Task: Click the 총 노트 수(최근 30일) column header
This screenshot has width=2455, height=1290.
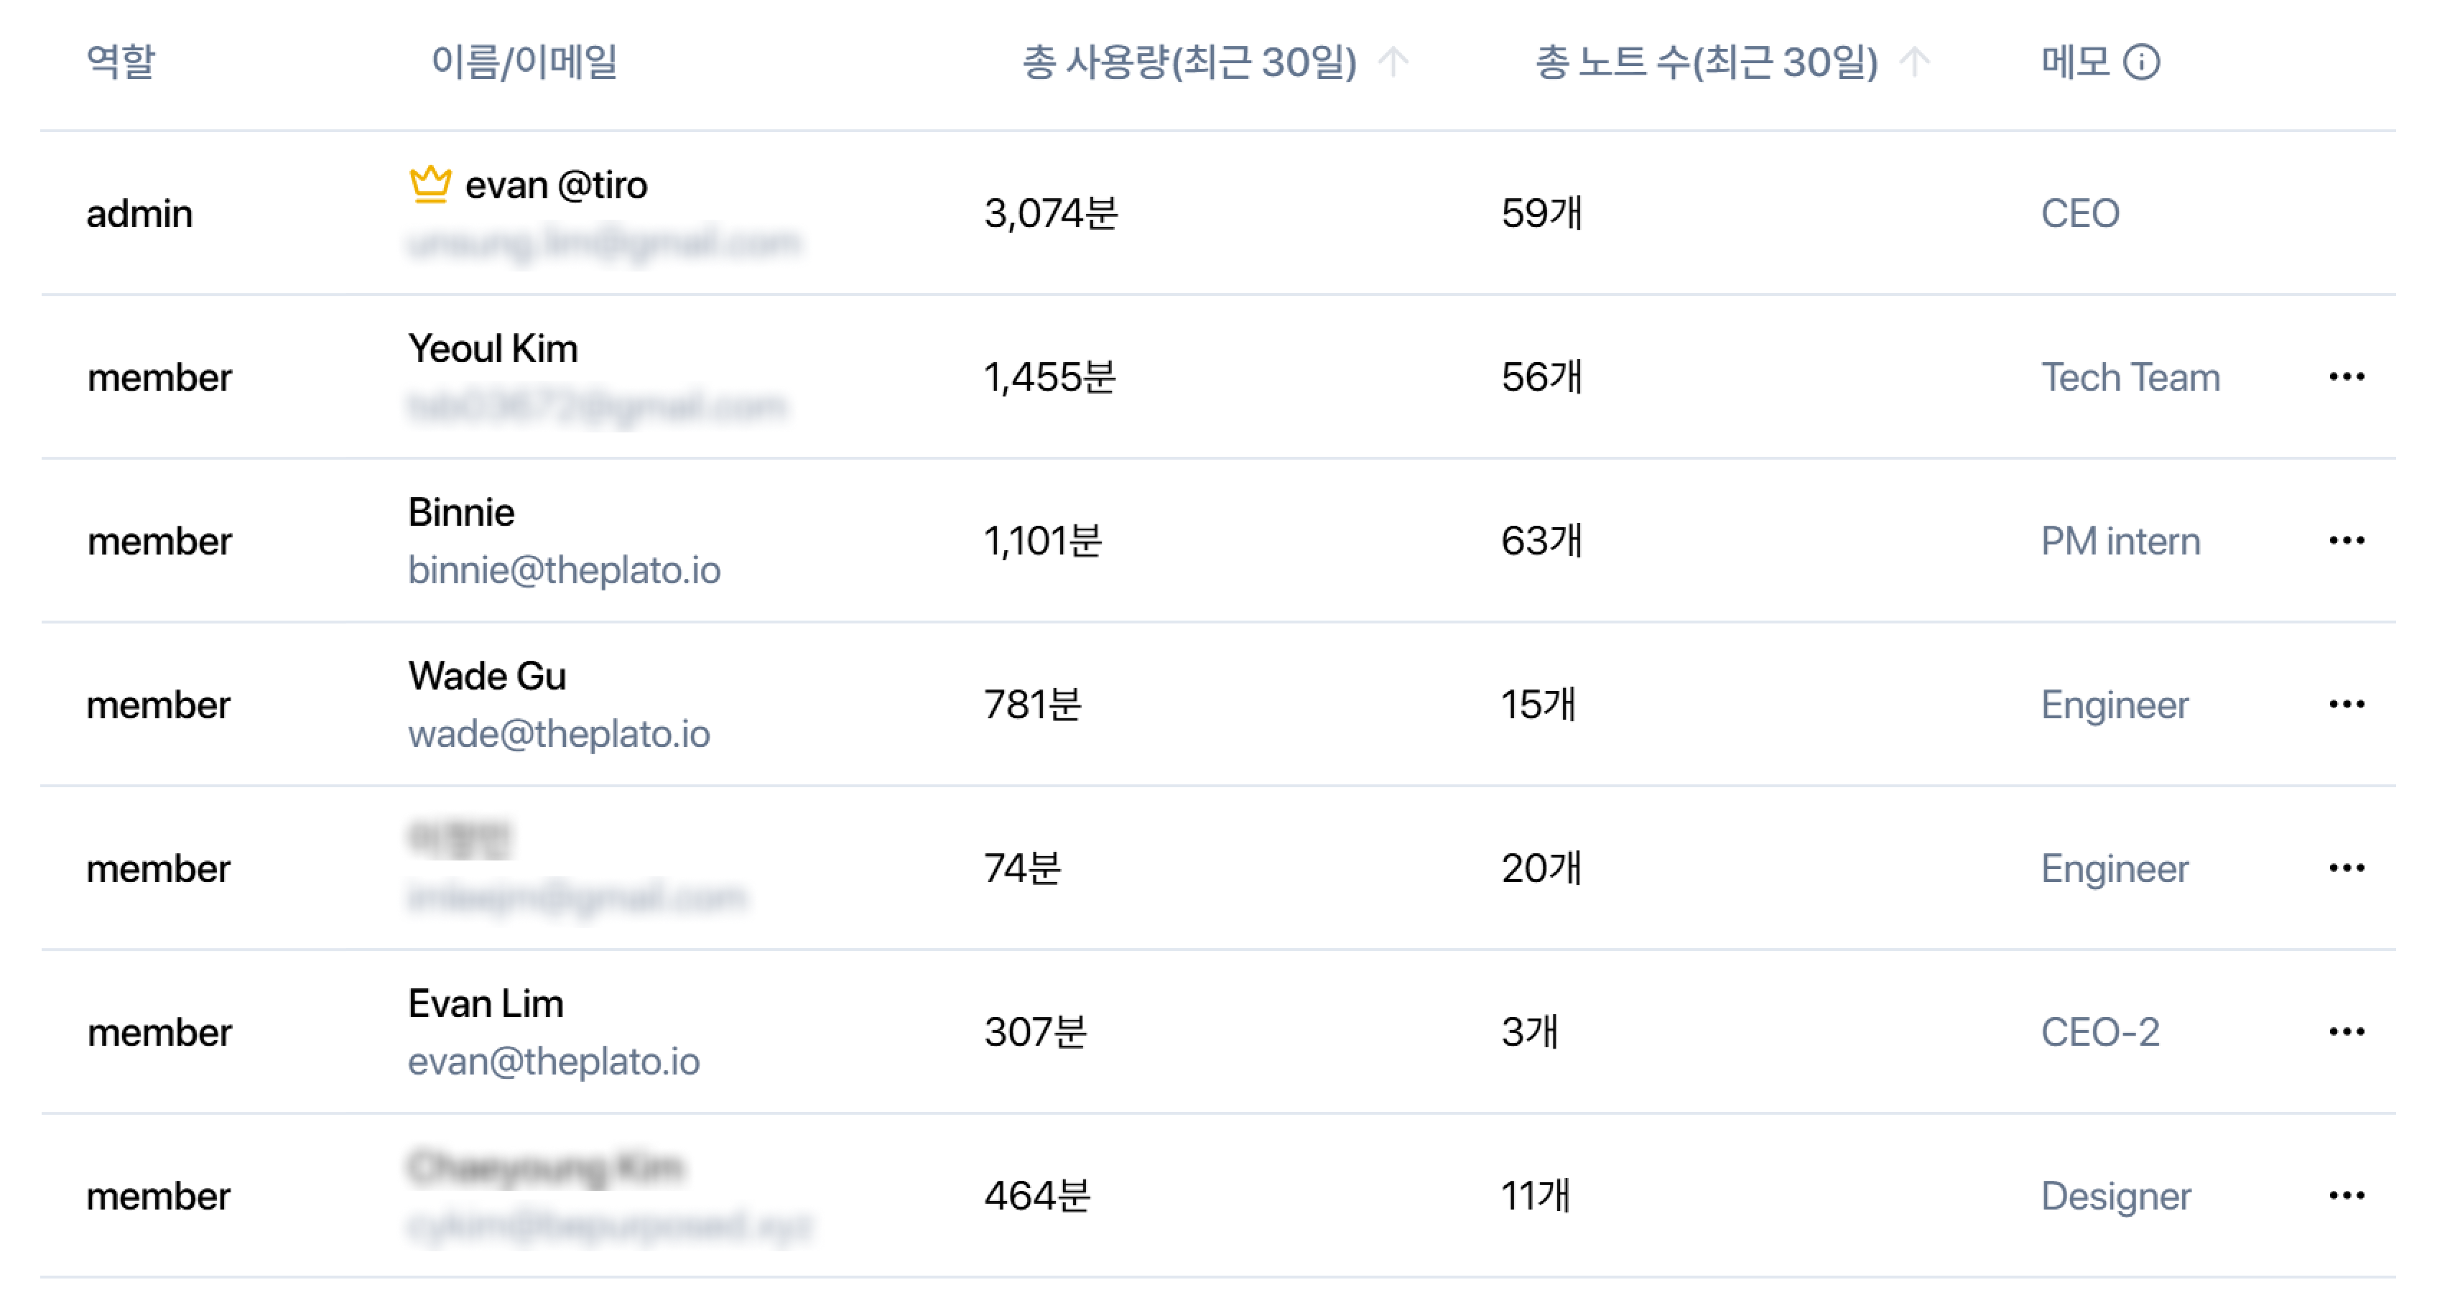Action: pos(1705,63)
